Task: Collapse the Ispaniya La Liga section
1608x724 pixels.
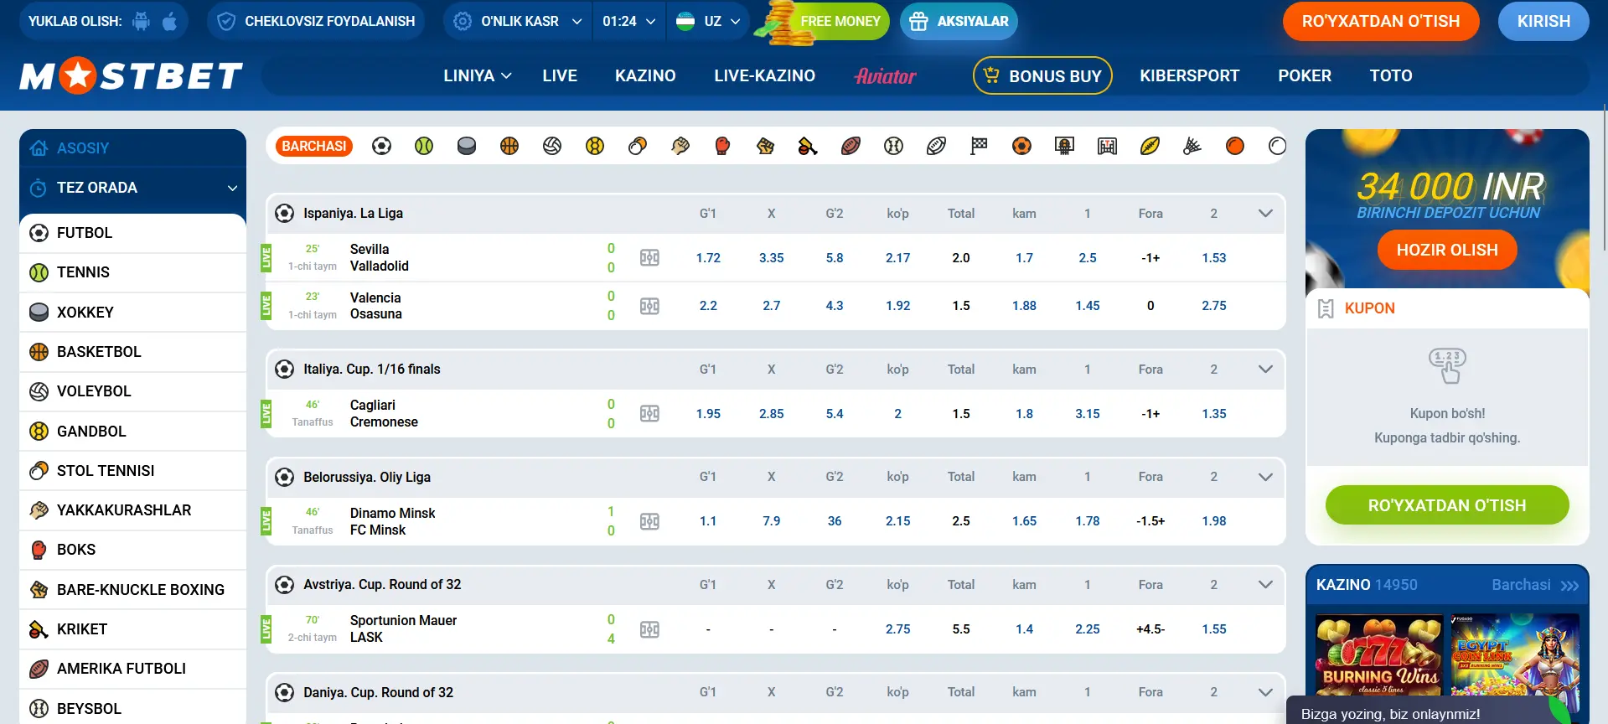Action: pos(1265,214)
